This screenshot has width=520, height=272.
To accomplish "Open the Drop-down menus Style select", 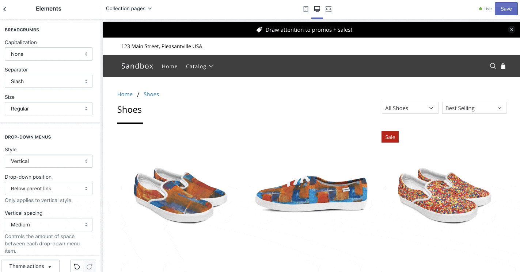I will [49, 161].
